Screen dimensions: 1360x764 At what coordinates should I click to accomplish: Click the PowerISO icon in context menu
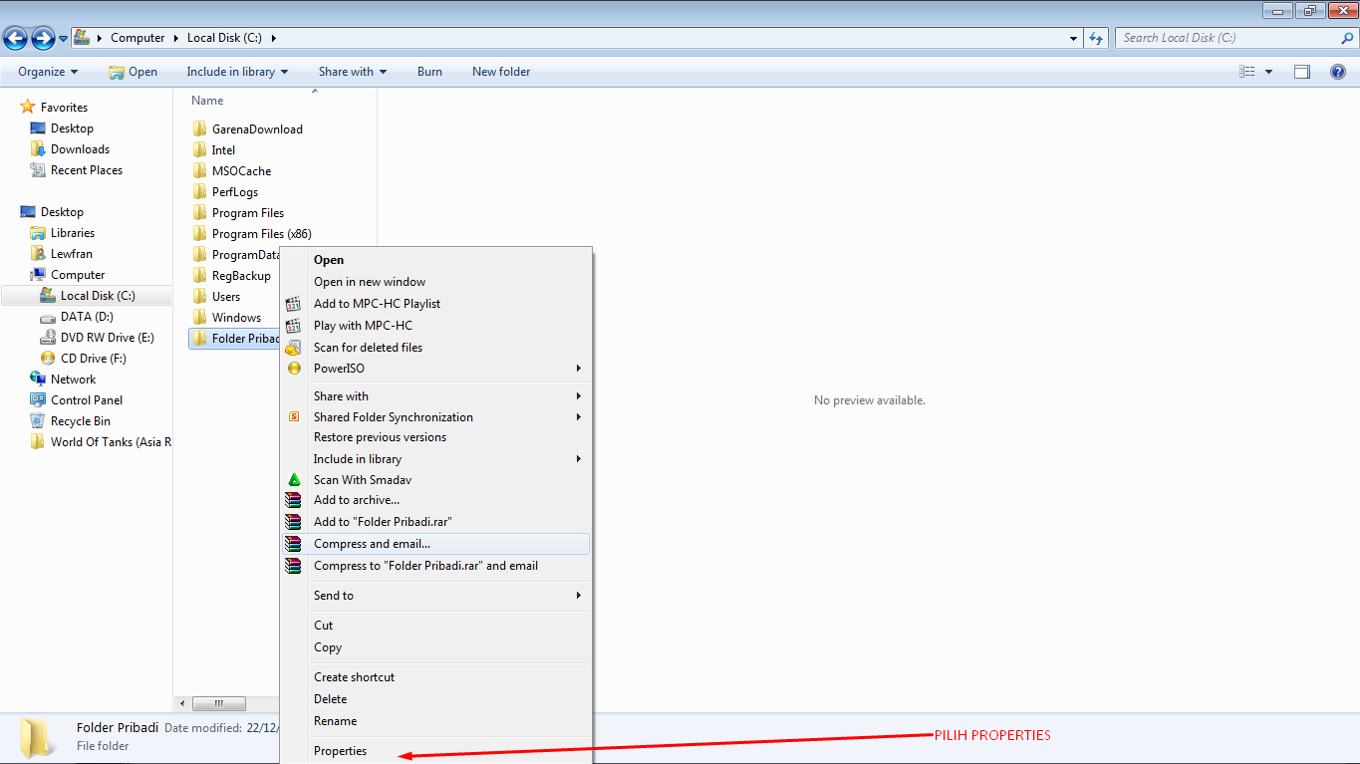[x=294, y=368]
